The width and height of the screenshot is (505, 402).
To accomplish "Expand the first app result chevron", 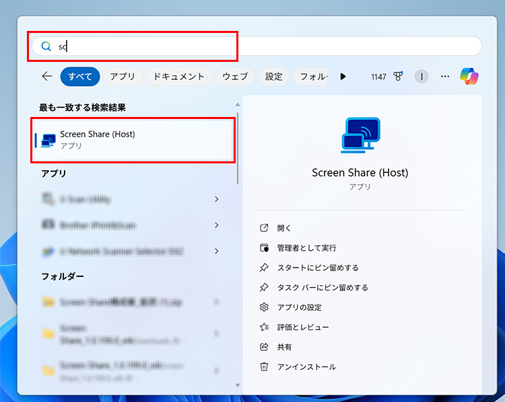I will coord(216,199).
